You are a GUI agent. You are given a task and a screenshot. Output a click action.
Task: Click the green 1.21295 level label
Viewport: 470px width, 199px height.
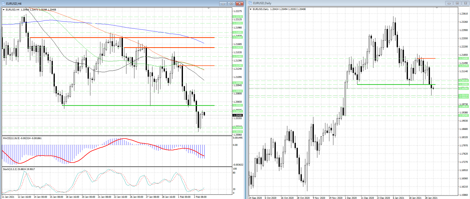click(x=238, y=66)
